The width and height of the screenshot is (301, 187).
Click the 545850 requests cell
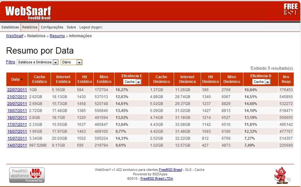[x=286, y=97]
